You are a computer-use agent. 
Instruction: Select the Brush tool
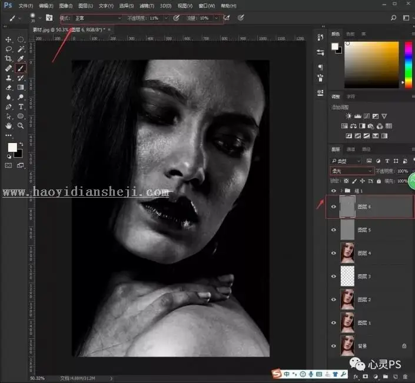coord(21,68)
